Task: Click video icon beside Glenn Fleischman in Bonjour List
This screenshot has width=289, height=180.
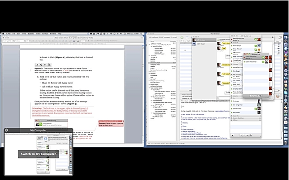Action: (263, 62)
